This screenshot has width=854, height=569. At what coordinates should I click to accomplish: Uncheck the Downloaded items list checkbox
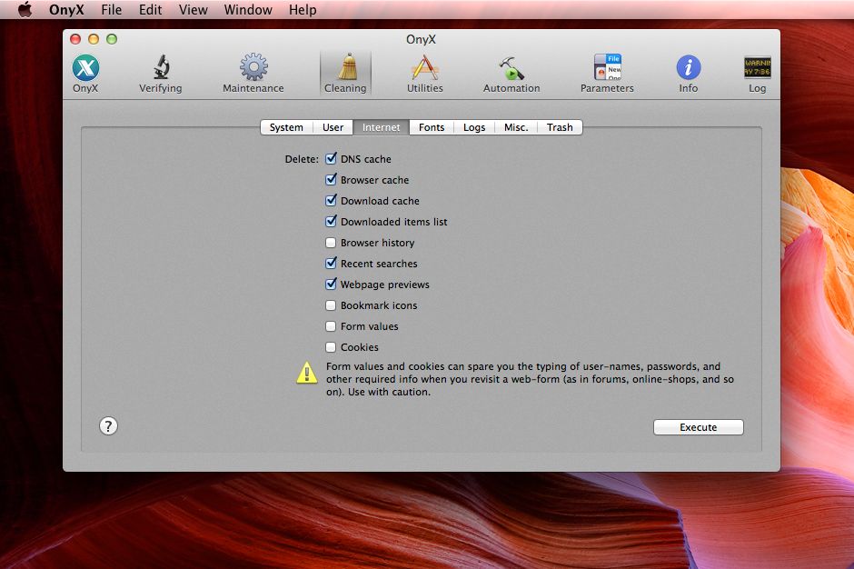pyautogui.click(x=331, y=221)
